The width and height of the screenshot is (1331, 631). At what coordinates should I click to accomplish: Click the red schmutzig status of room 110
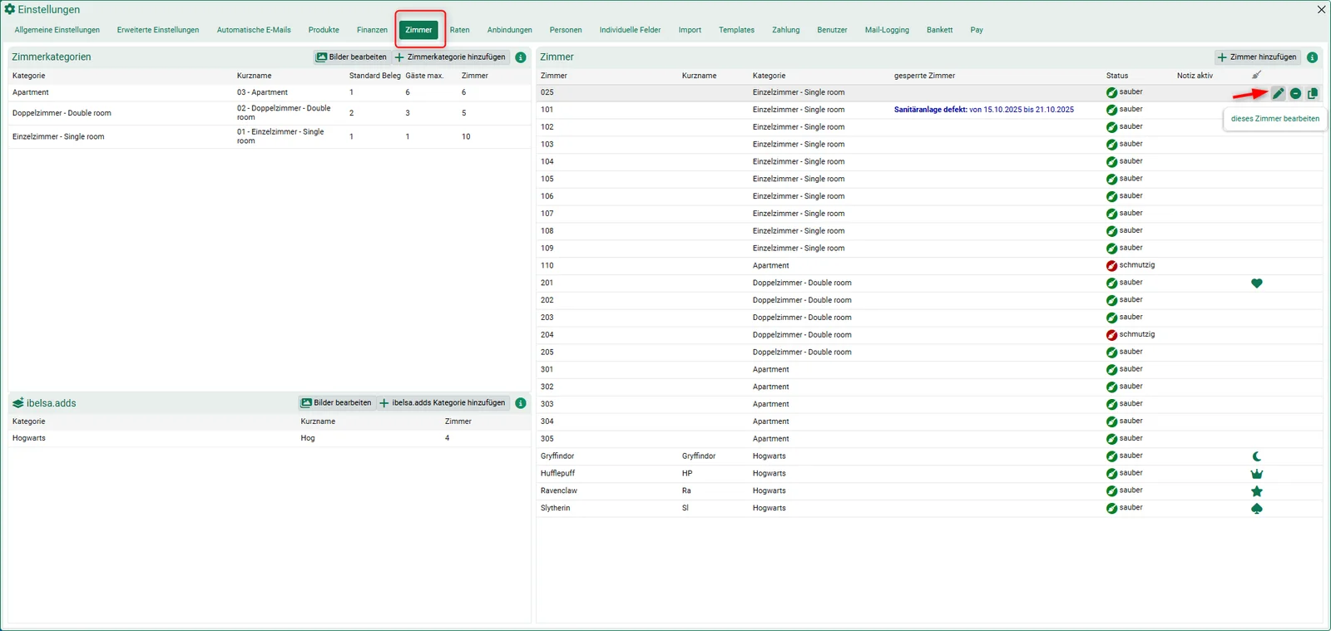click(x=1131, y=265)
